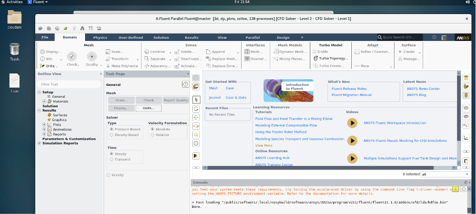Open the Trash on the desktop

click(x=14, y=52)
